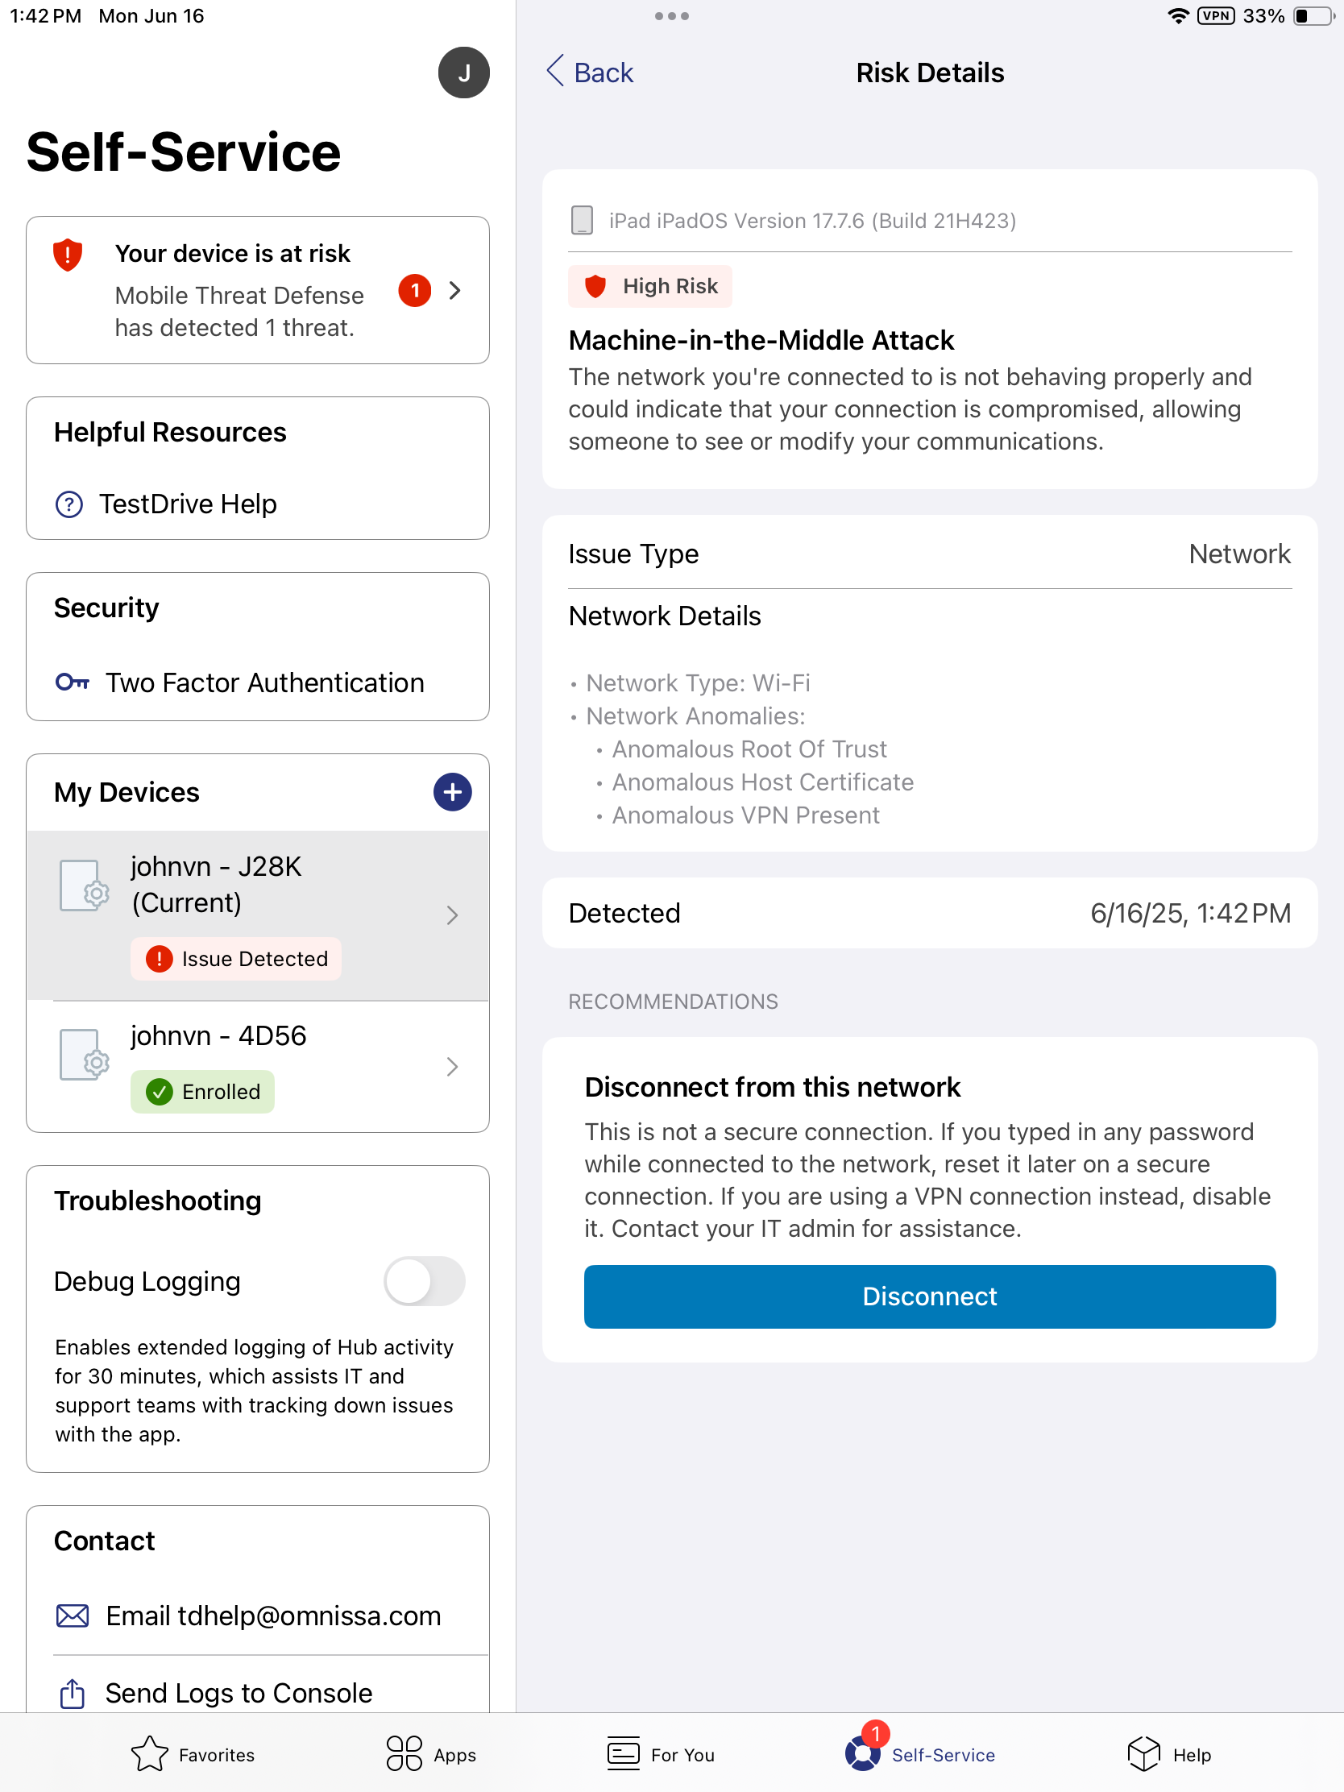
Task: Open johnvn - J28K device chevron
Action: coord(452,915)
